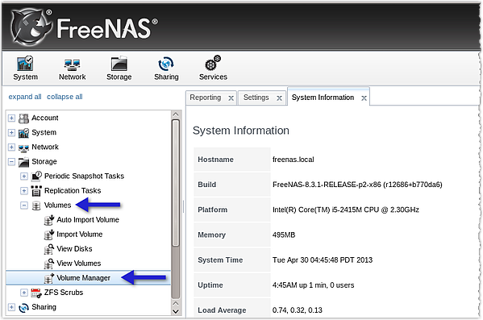This screenshot has height=320, width=483.
Task: Expand the System tree node
Action: [x=11, y=132]
